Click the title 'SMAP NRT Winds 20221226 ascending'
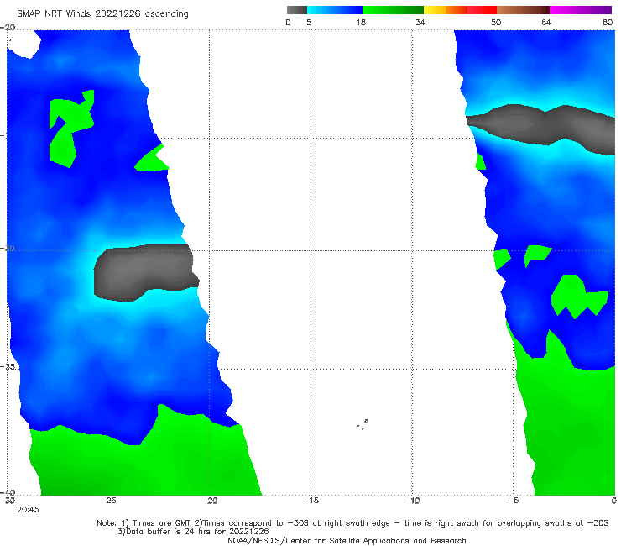Image resolution: width=621 pixels, height=546 pixels. [x=102, y=13]
